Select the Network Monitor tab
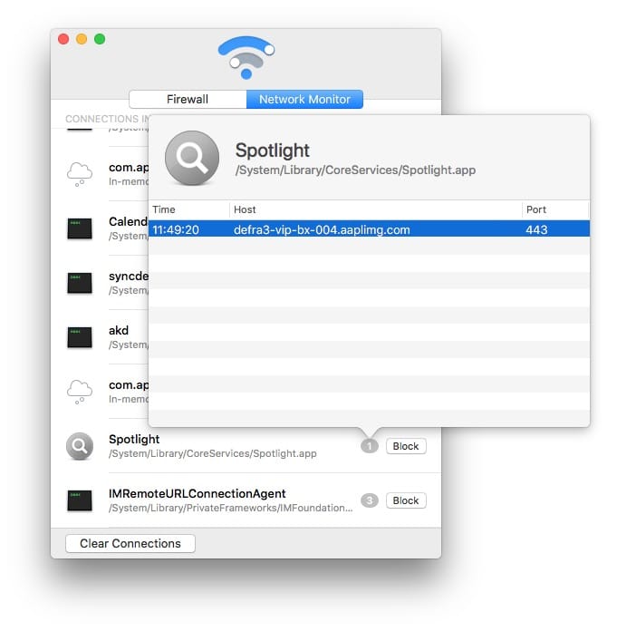The height and width of the screenshot is (631, 617). (304, 100)
